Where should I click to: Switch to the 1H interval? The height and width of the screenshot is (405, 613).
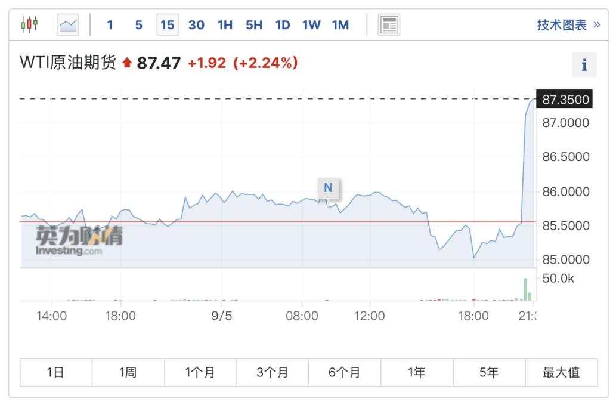coord(225,25)
